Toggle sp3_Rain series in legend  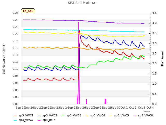coord(46,120)
